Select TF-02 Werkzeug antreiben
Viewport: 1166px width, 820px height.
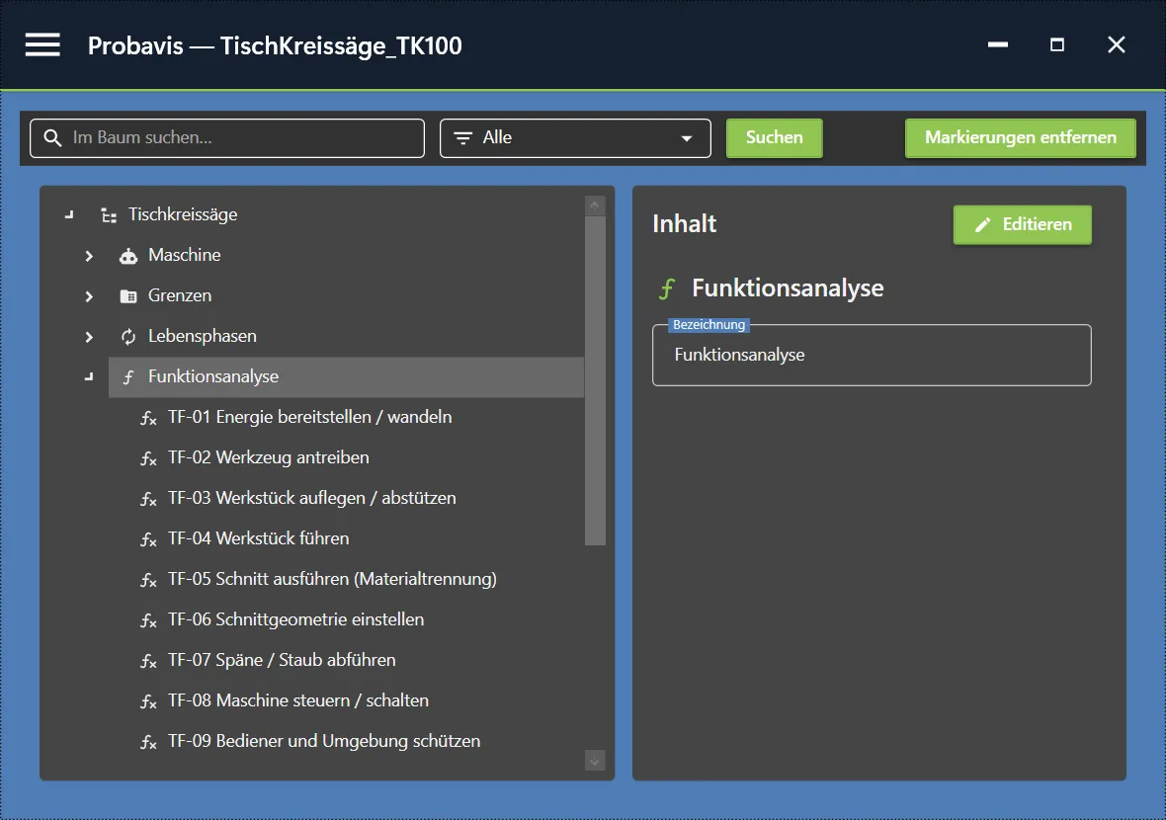269,457
